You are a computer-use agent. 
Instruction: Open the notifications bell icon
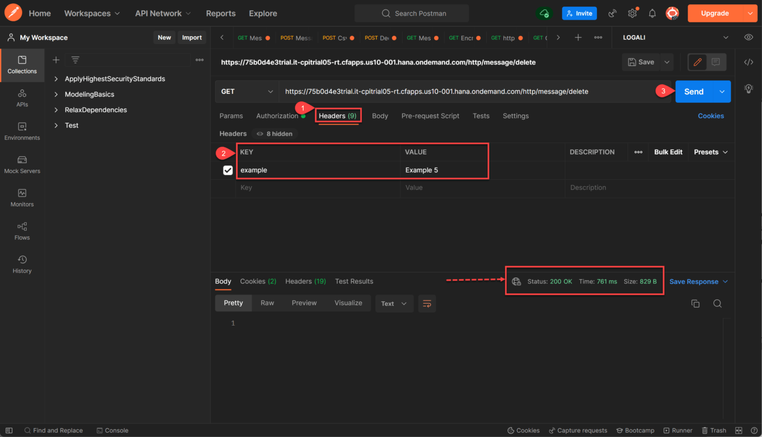click(652, 13)
